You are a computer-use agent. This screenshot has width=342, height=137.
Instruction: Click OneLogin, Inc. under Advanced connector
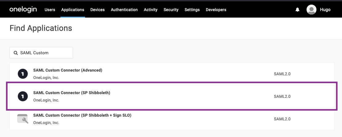[46, 77]
